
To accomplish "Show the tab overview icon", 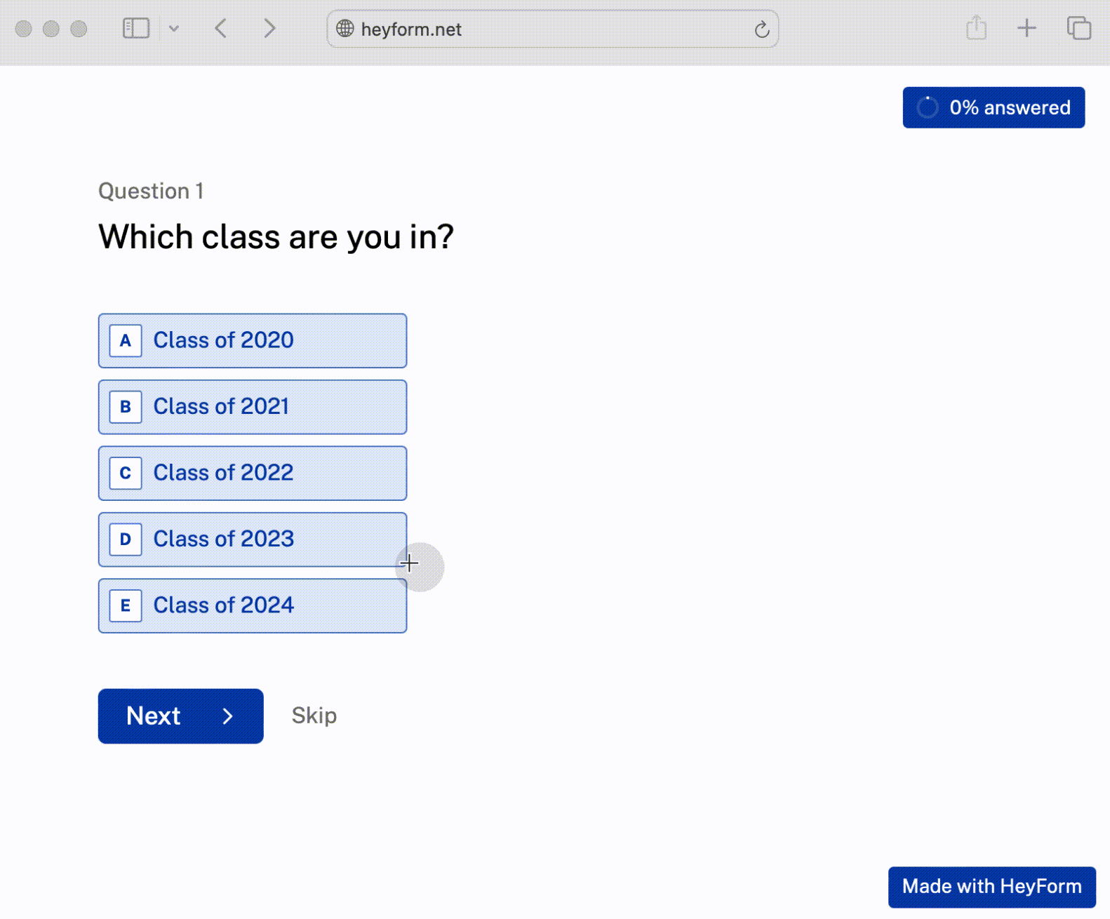I will (x=1078, y=29).
